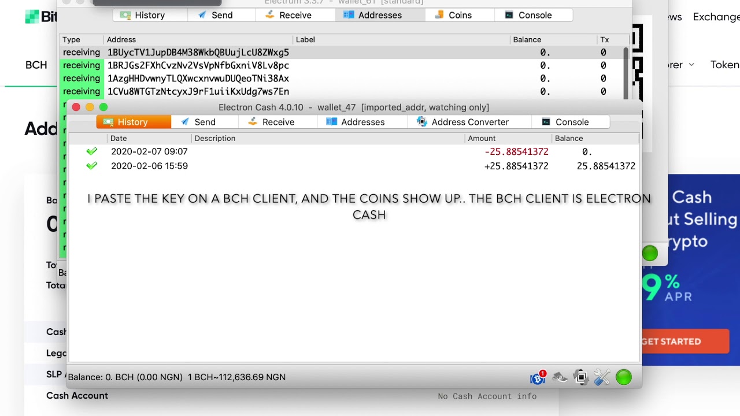Click the Label column header in Electrum
This screenshot has width=740, height=416.
click(402, 40)
